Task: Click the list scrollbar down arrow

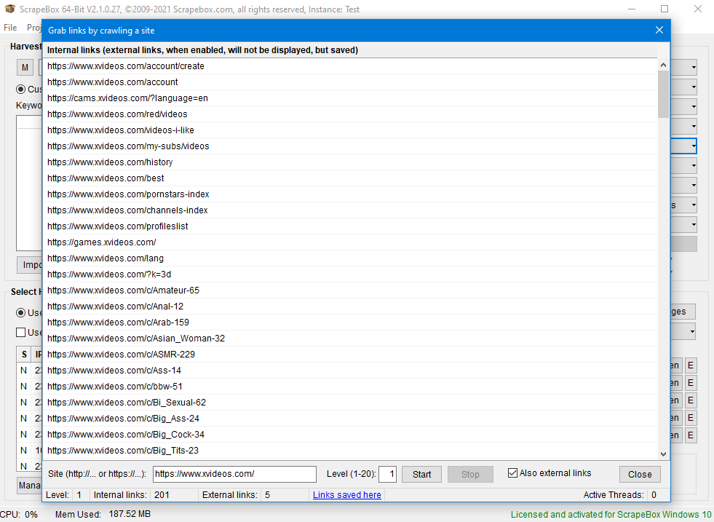Action: 664,454
